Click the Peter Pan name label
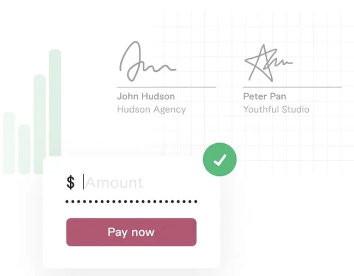 tap(264, 96)
